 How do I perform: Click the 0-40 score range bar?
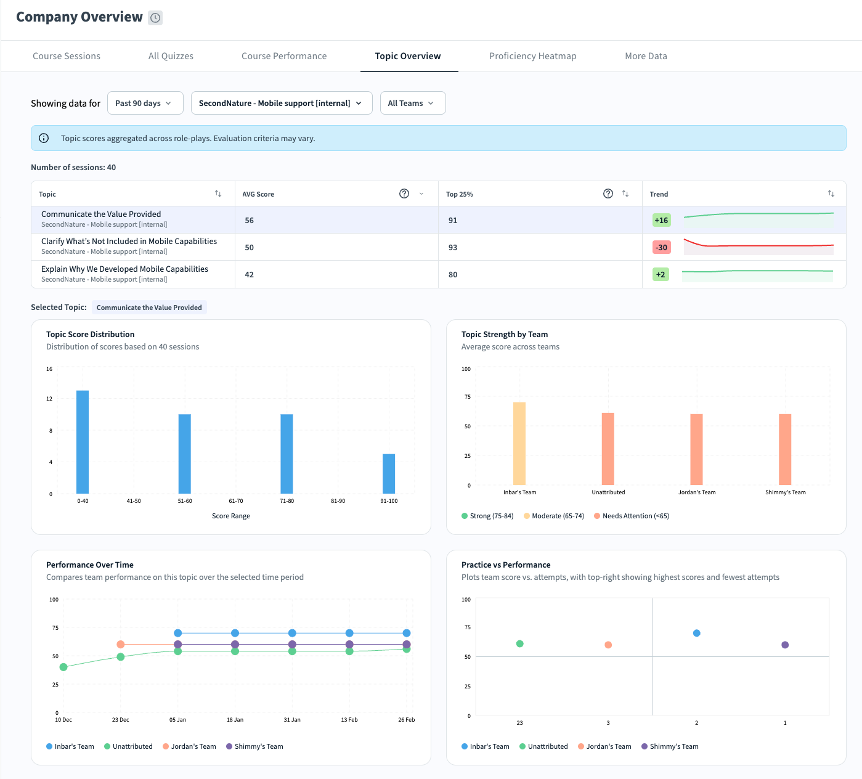pyautogui.click(x=83, y=442)
